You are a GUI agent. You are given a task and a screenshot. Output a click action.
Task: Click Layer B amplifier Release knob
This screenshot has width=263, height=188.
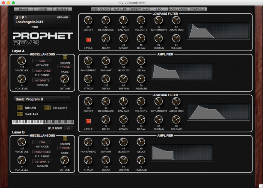coord(141,160)
